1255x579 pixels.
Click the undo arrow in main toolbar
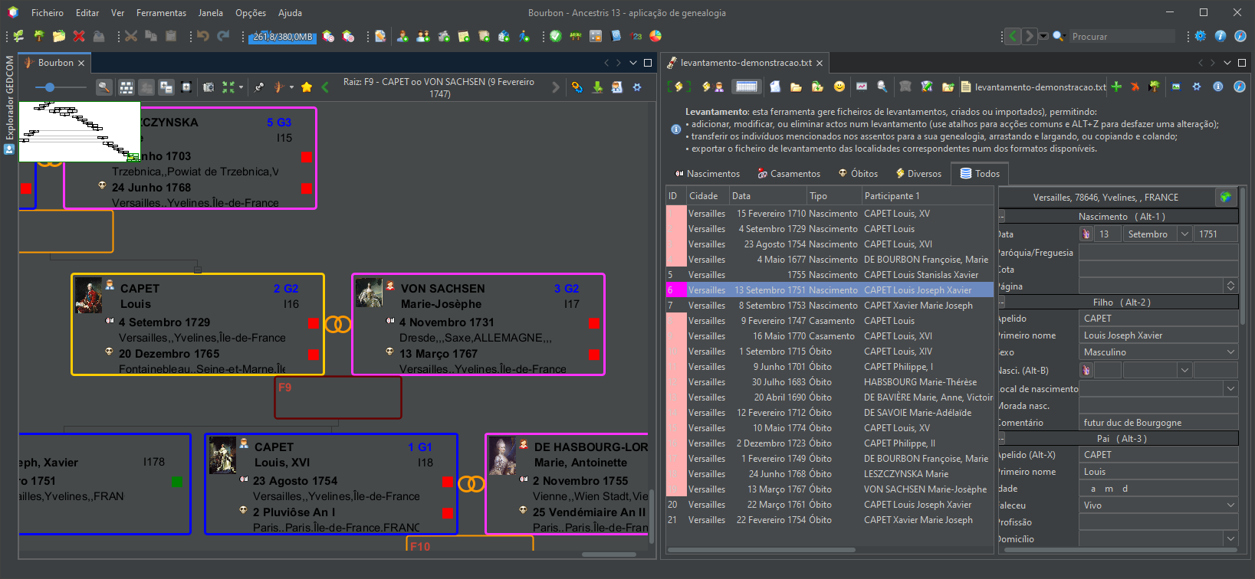click(x=202, y=36)
